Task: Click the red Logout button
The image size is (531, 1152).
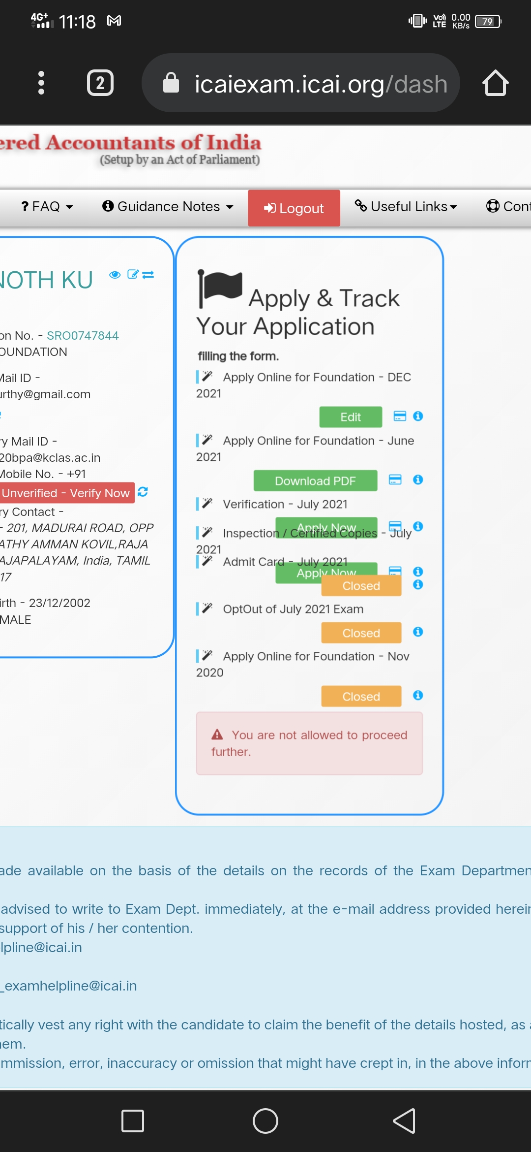Action: [294, 208]
